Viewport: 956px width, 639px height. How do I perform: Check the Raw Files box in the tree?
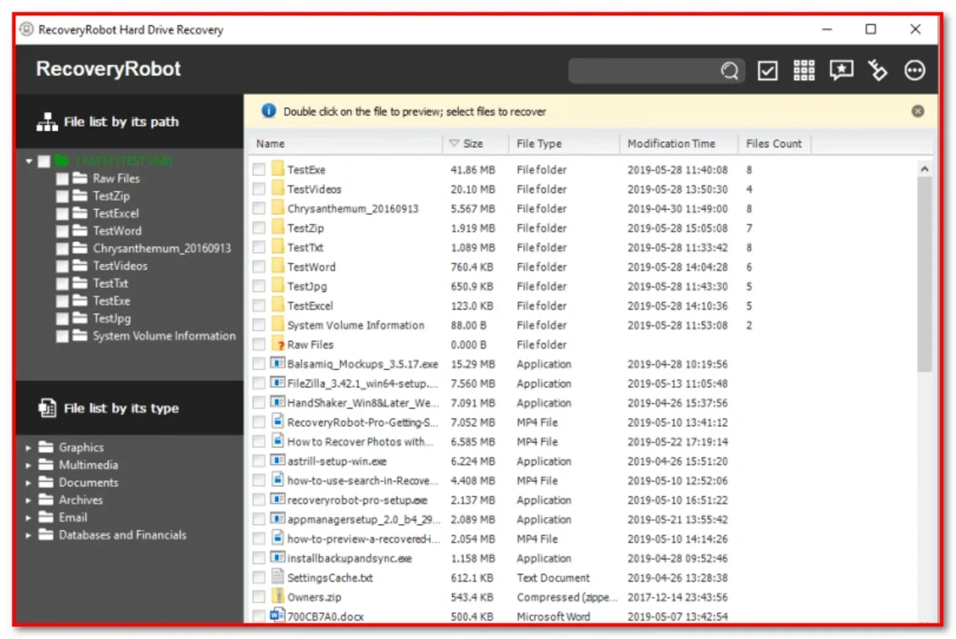pos(62,179)
